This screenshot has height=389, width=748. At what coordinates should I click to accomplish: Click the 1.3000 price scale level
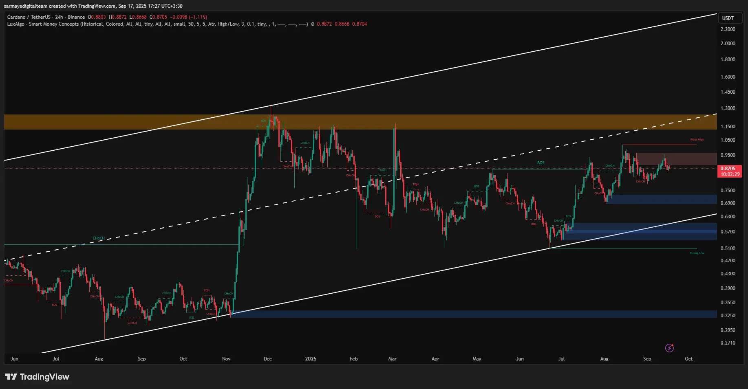click(728, 108)
